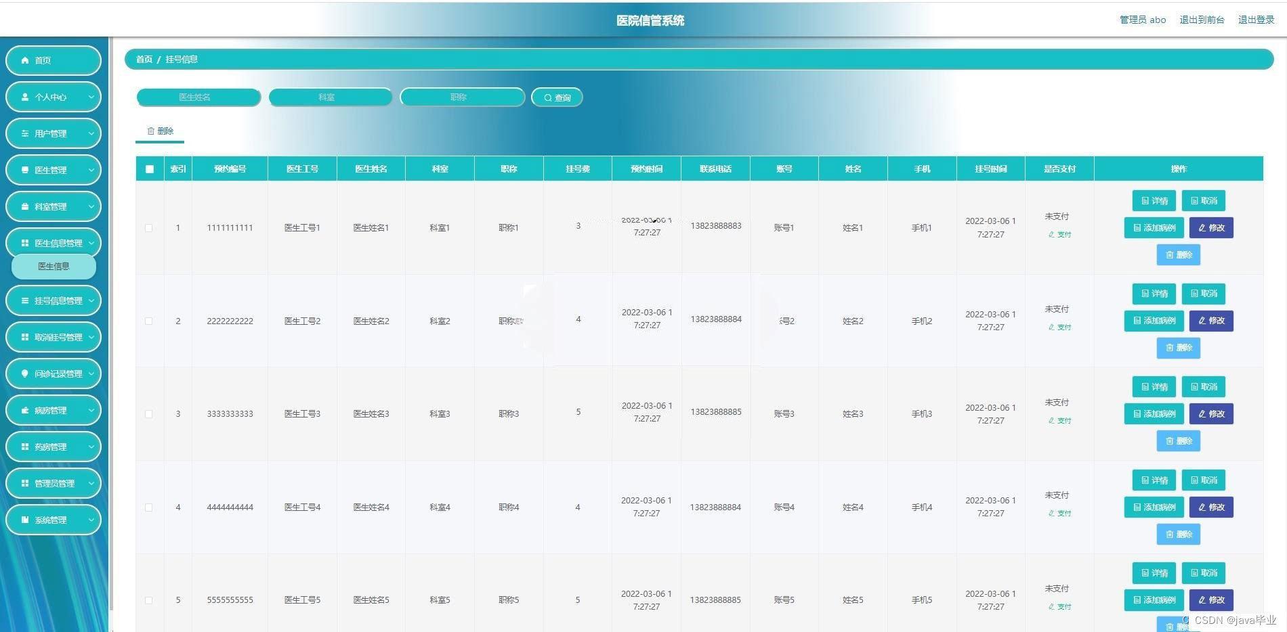Open the 系统管理 sidebar menu

54,520
